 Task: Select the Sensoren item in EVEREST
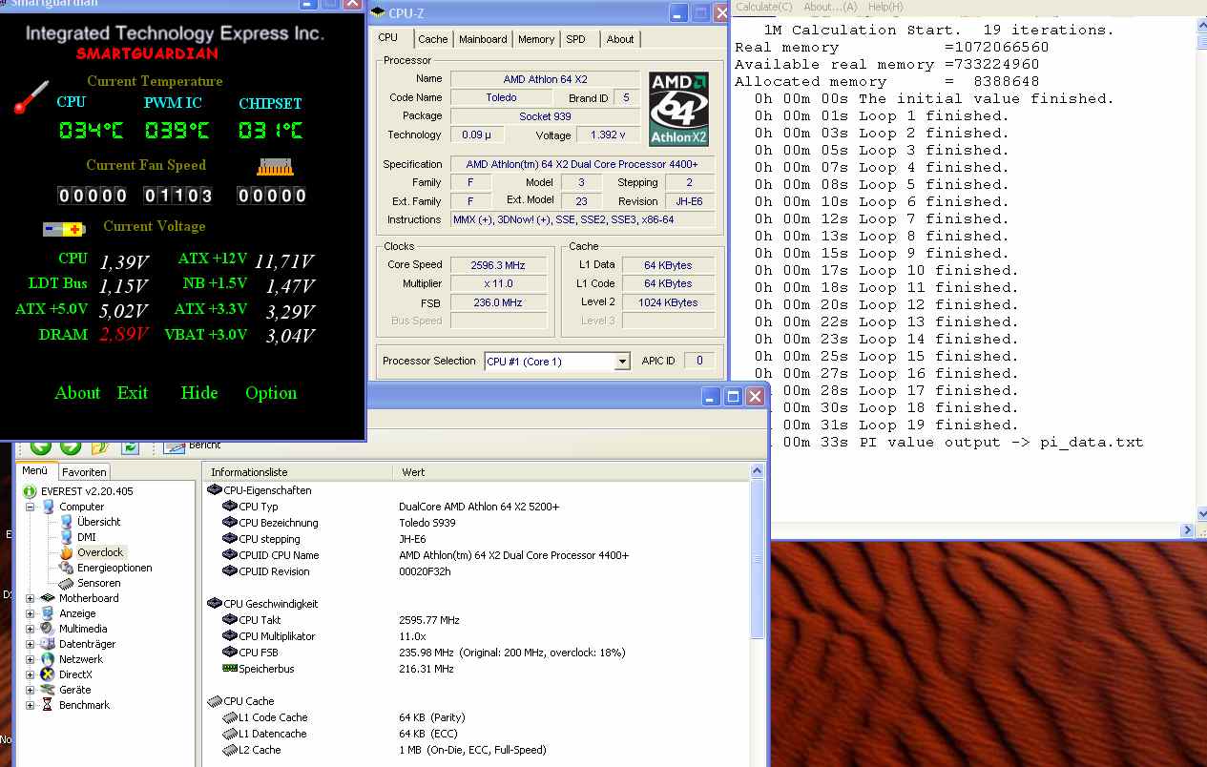point(98,583)
